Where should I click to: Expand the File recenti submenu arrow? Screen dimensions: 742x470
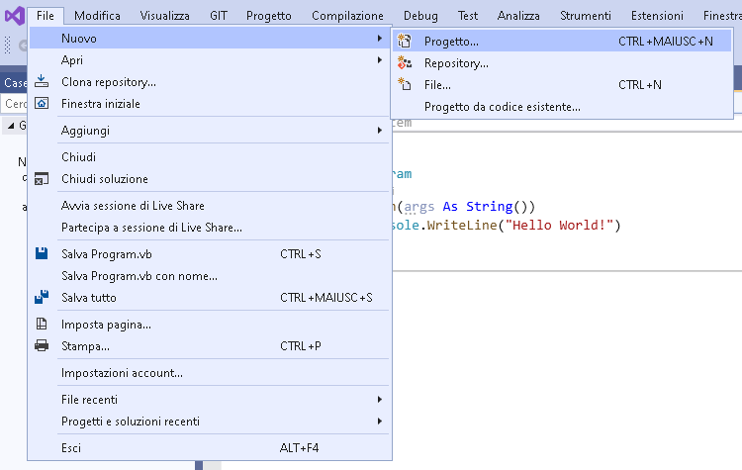click(x=380, y=400)
